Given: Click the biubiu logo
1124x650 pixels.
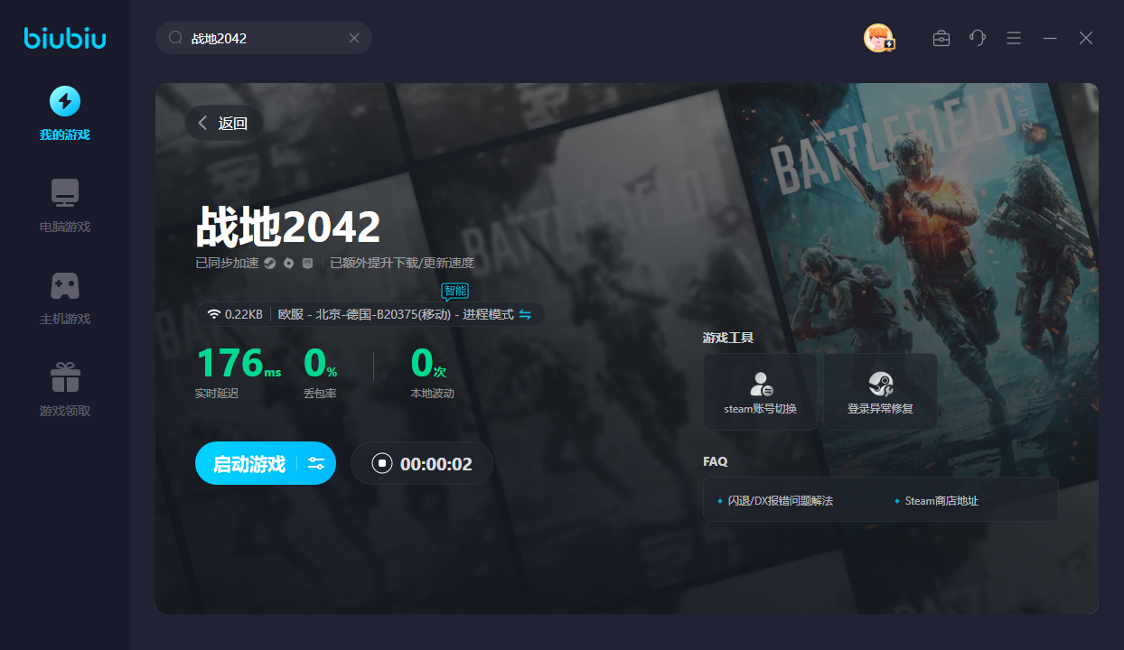Looking at the screenshot, I should pos(65,38).
